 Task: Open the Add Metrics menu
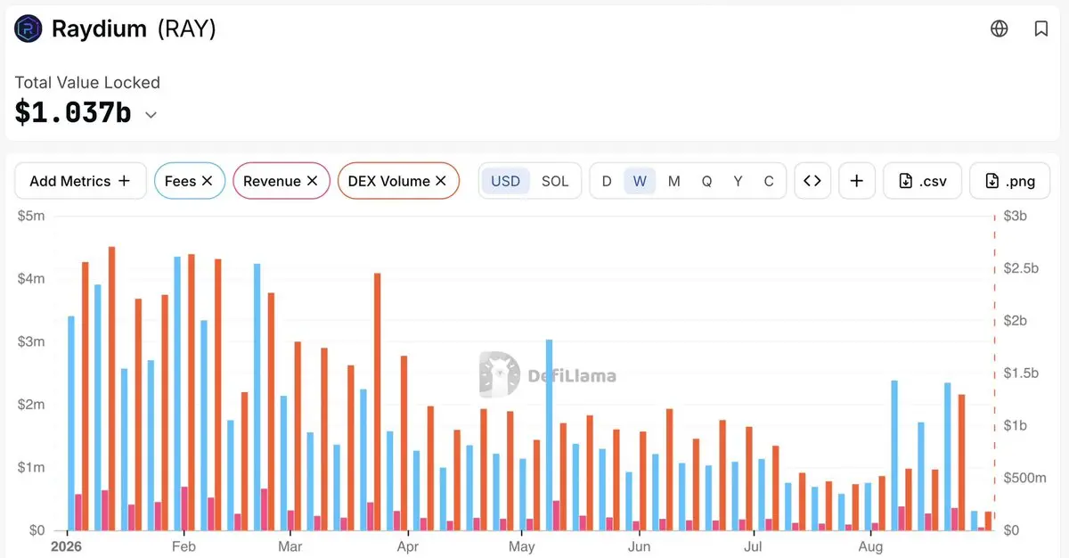80,181
